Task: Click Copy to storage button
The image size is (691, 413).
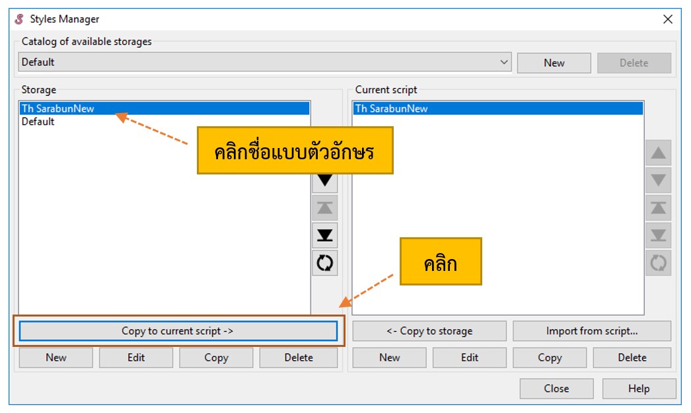Action: click(x=429, y=331)
